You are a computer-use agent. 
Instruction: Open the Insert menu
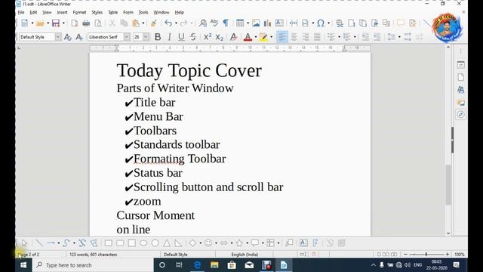click(62, 12)
